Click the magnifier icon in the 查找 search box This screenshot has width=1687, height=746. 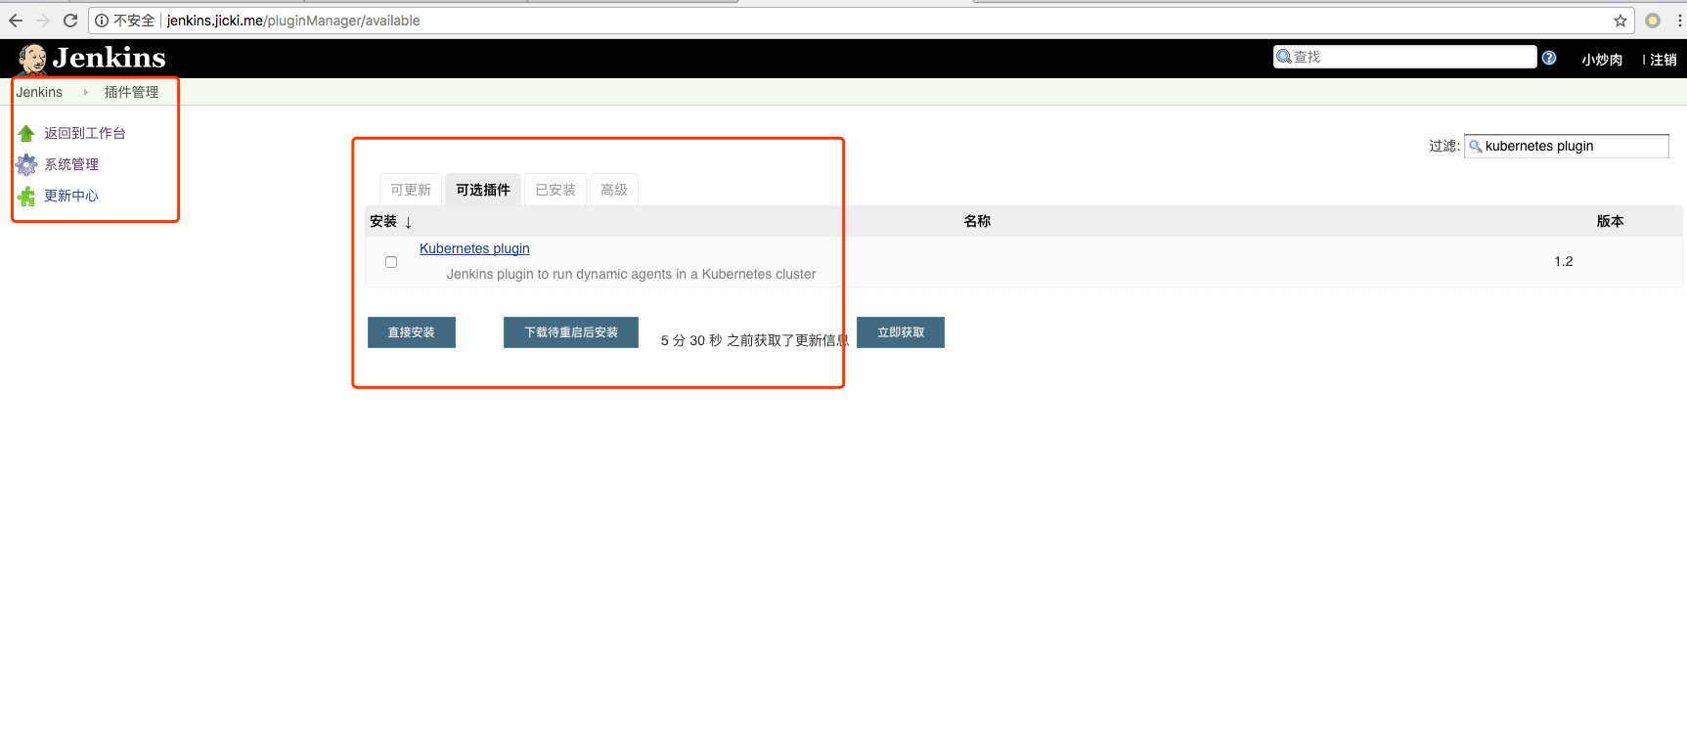point(1284,57)
